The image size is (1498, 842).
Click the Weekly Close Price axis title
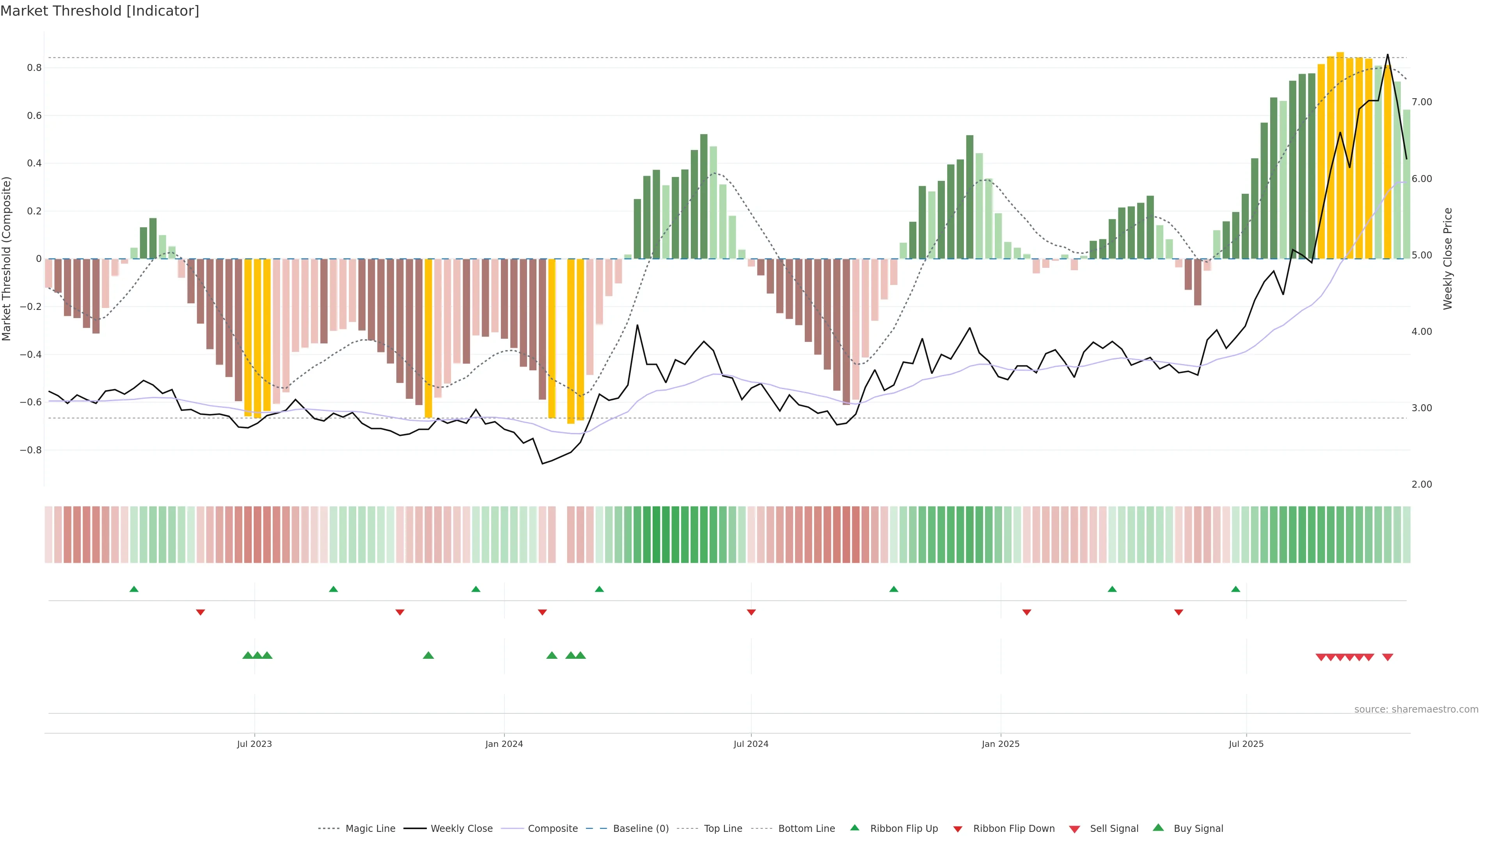pyautogui.click(x=1448, y=258)
